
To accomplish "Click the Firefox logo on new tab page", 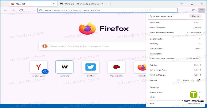I will pos(87,29).
